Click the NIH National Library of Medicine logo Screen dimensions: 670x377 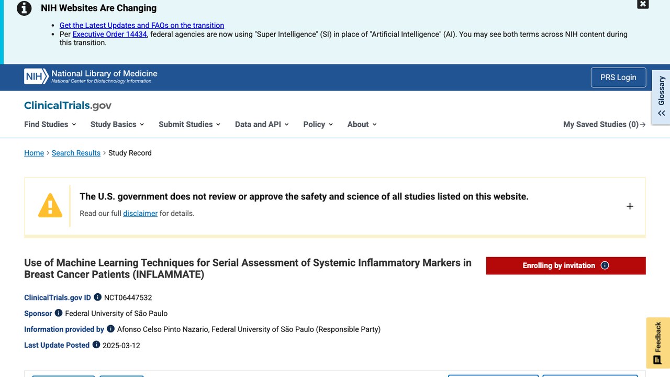91,76
